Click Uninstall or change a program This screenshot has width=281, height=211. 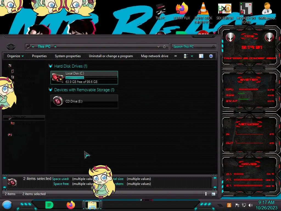pos(111,56)
